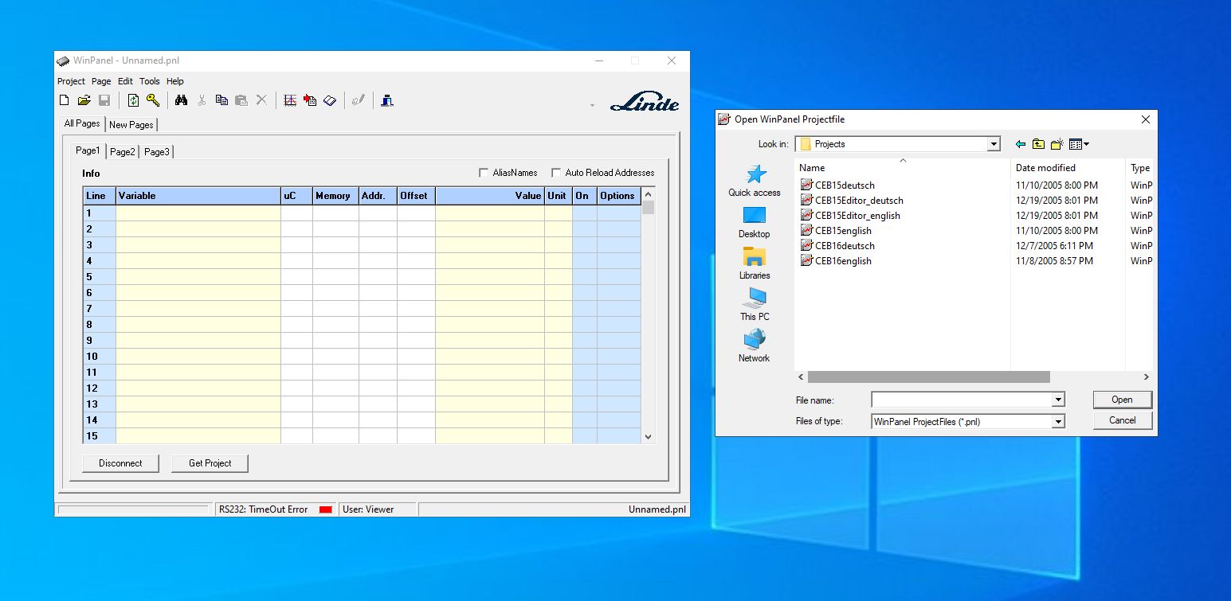Open the graph/chart tool icon
Image resolution: width=1231 pixels, height=601 pixels.
[289, 100]
